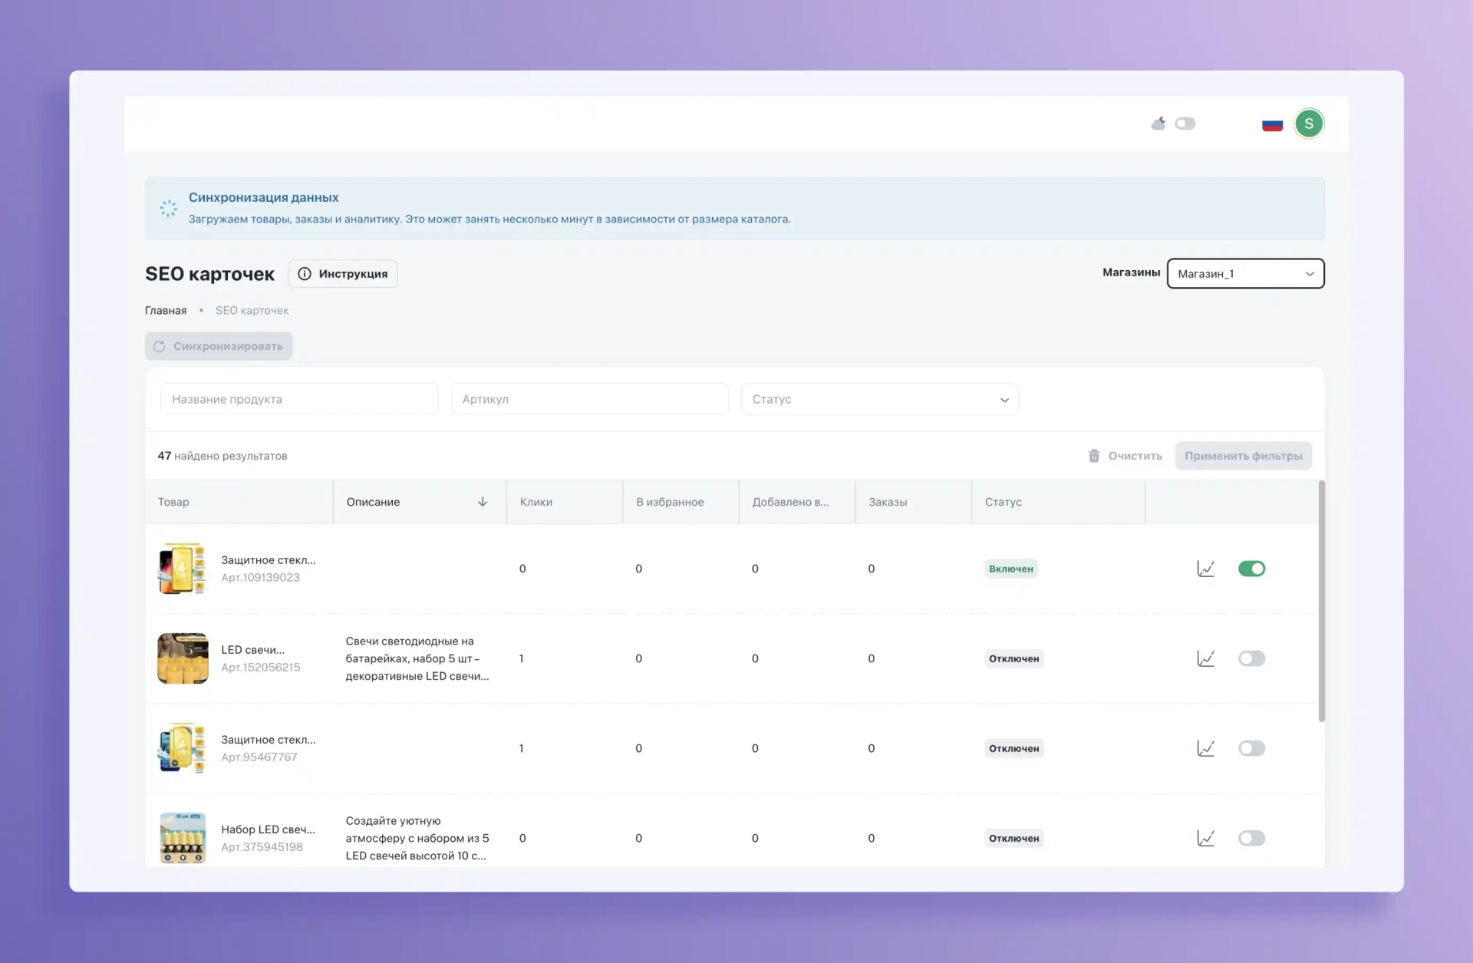1473x963 pixels.
Task: Enable the toggle for Арт.95467767
Action: 1251,748
